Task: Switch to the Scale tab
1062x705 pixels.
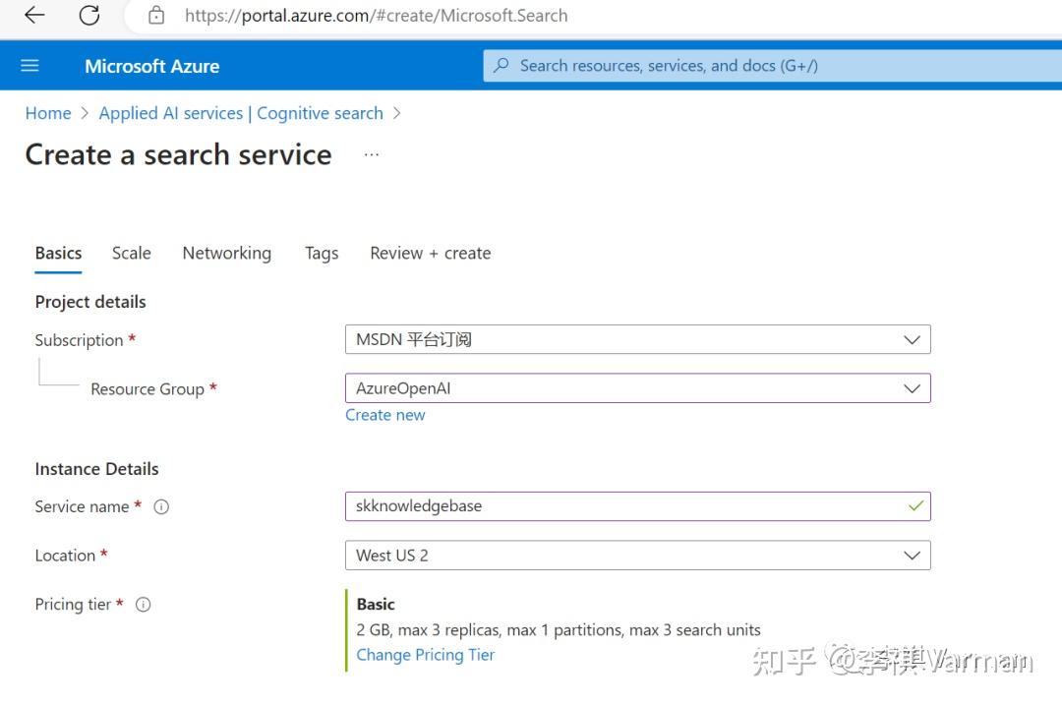Action: pos(131,253)
